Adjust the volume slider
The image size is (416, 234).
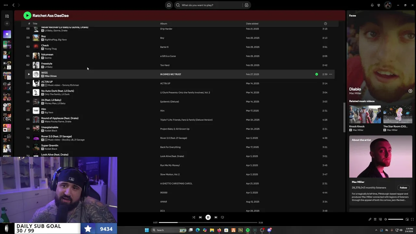396,219
